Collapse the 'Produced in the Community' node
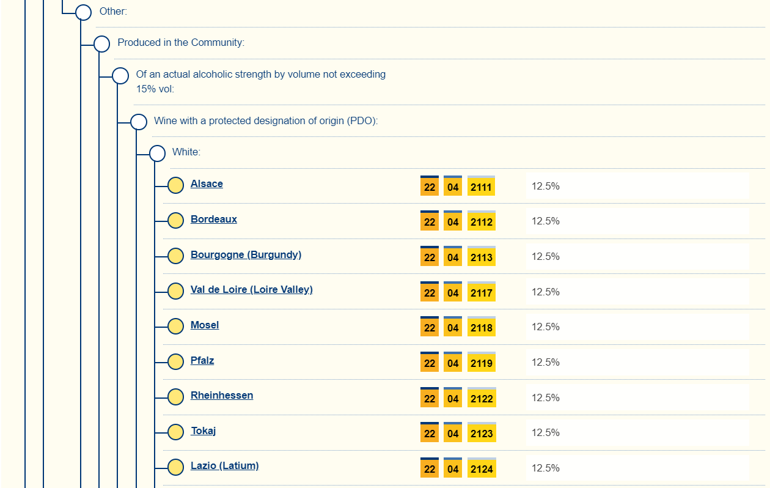Viewport: 770px width, 488px height. (102, 43)
